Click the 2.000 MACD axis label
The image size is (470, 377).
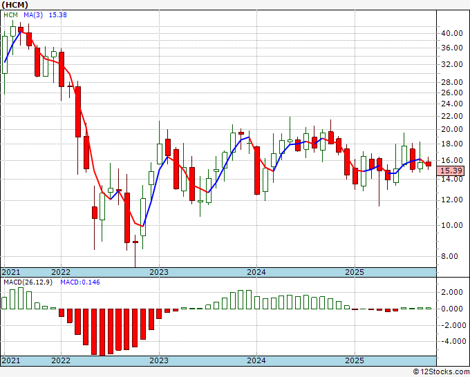click(x=453, y=292)
